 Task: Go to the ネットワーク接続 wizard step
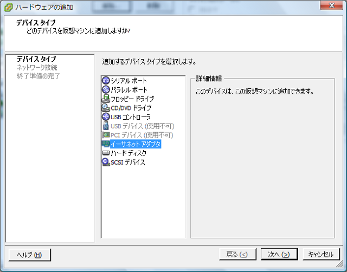(37, 67)
